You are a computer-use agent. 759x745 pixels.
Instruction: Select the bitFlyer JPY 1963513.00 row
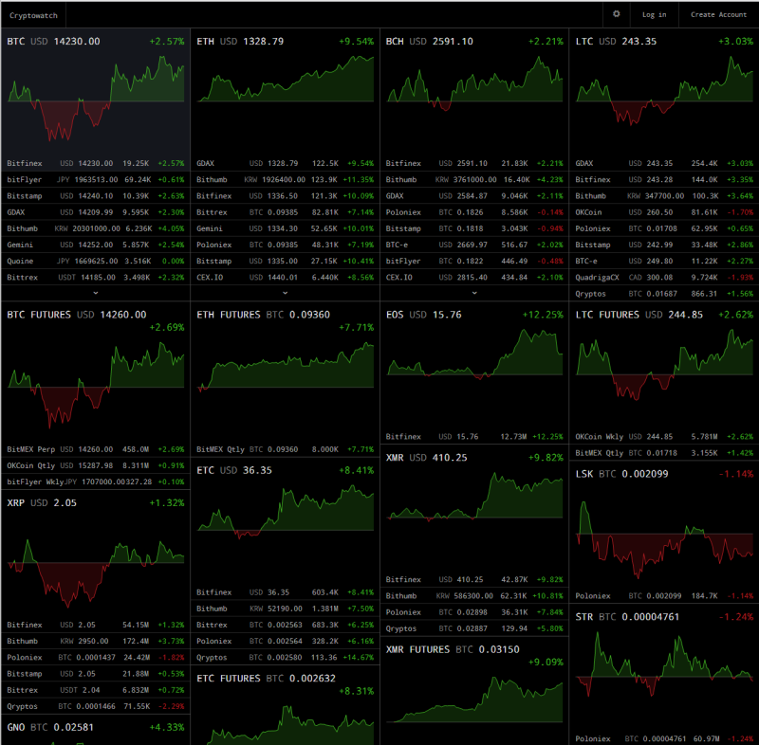click(96, 179)
